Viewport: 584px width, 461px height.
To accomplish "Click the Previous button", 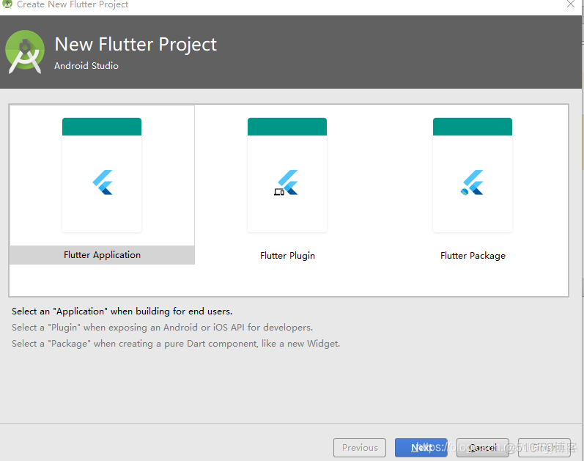I will coord(360,448).
